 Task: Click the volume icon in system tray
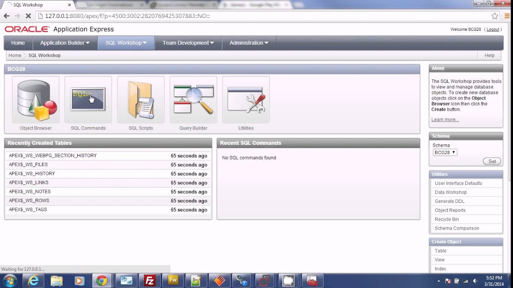475,281
